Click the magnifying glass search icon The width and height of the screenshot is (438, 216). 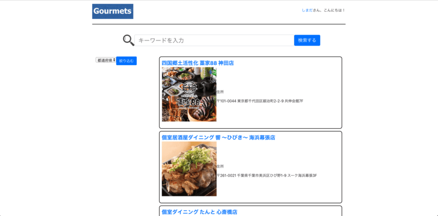[x=128, y=41]
